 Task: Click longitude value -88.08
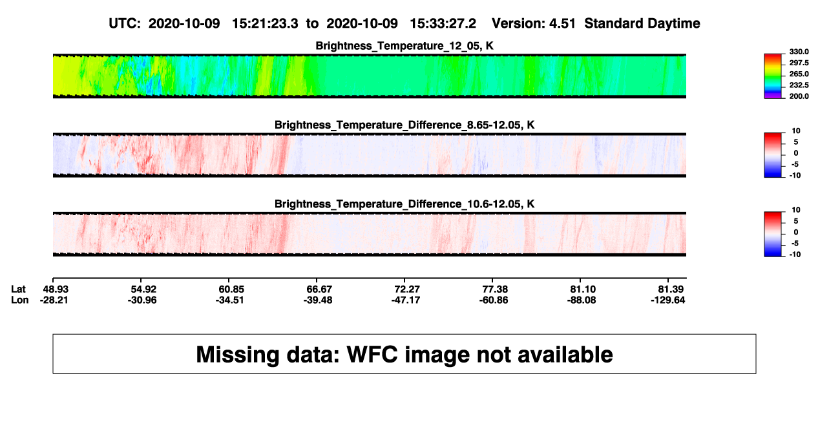[582, 300]
